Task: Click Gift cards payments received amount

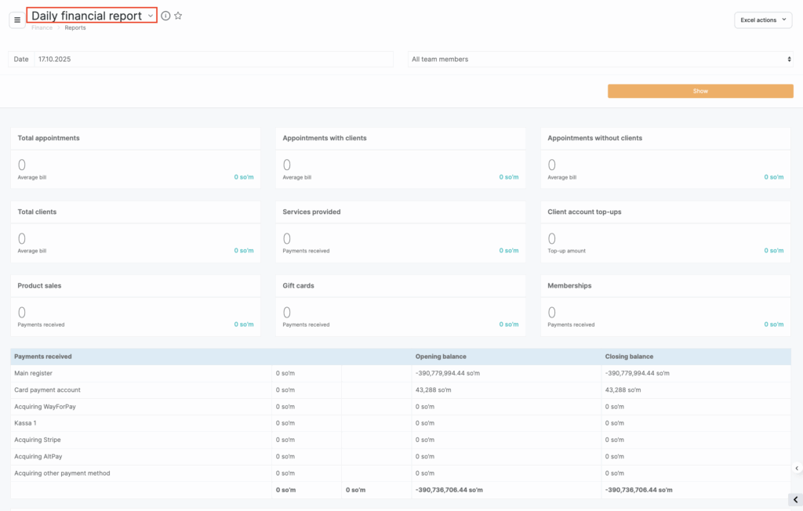Action: click(x=509, y=324)
